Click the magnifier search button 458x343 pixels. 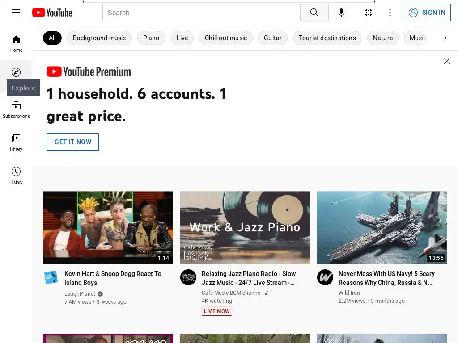click(x=314, y=13)
